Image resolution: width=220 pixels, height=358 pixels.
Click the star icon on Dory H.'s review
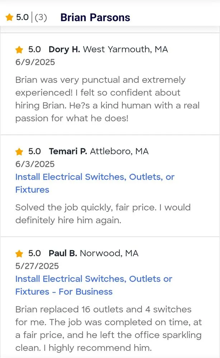[19, 50]
